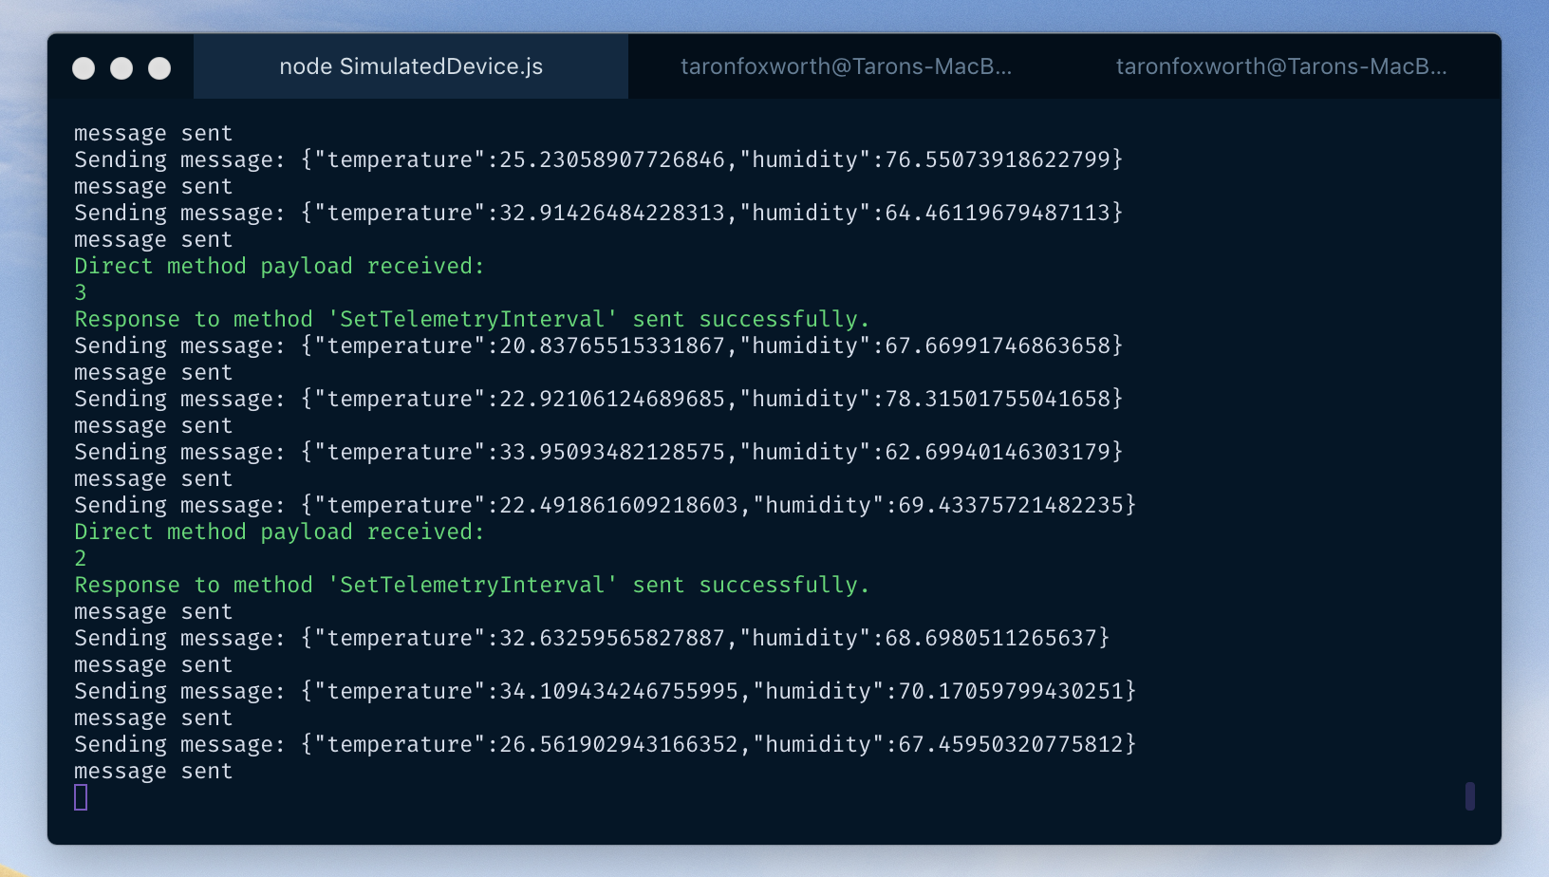Click the green 'SetTelemetryInterval' response success line

coord(472,319)
